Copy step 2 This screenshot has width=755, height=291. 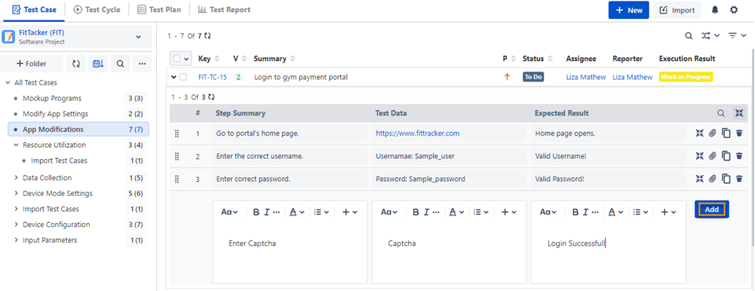(726, 156)
